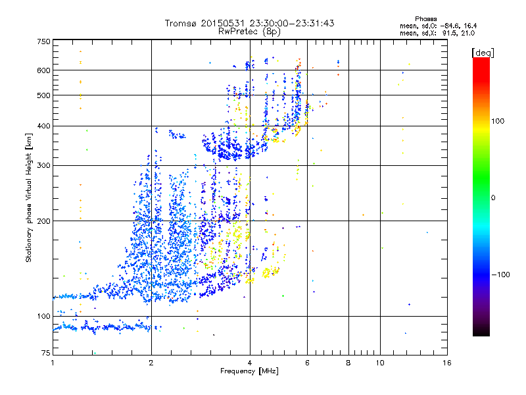Click the x-axis tick label '4'
Image resolution: width=526 pixels, height=395 pixels.
click(x=250, y=363)
